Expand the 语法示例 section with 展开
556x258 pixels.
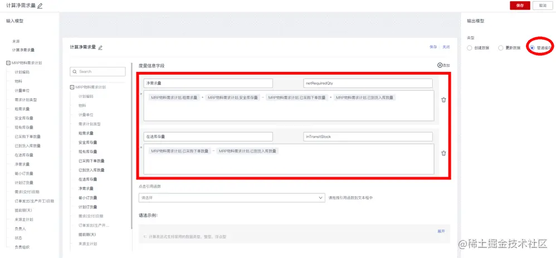pyautogui.click(x=441, y=231)
